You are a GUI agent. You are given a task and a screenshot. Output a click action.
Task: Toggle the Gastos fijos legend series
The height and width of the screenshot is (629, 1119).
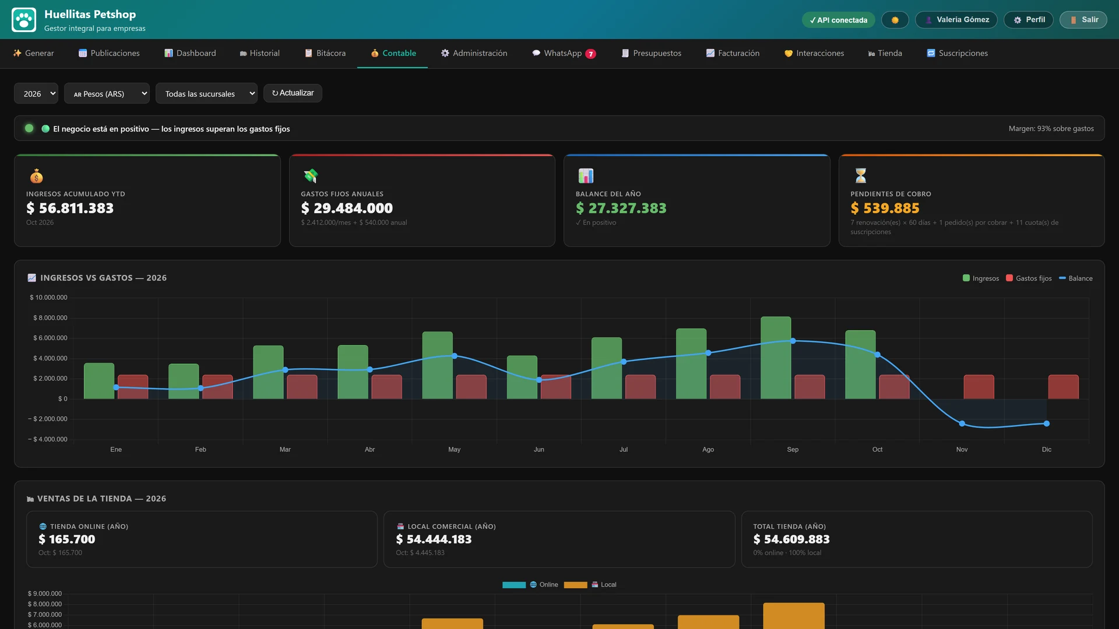1029,278
